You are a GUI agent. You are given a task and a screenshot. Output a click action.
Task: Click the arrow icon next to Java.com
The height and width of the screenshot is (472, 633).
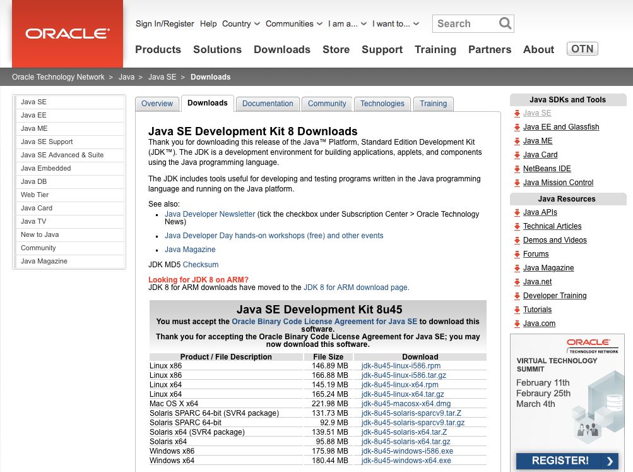[x=517, y=324]
